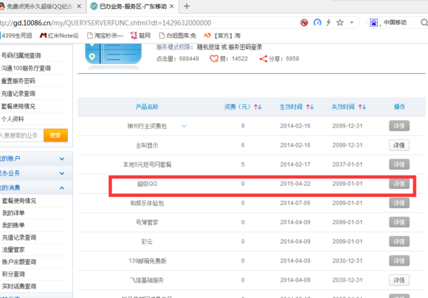Open 沟通100服务厅查询 in sidebar
The width and height of the screenshot is (428, 298).
[26, 68]
